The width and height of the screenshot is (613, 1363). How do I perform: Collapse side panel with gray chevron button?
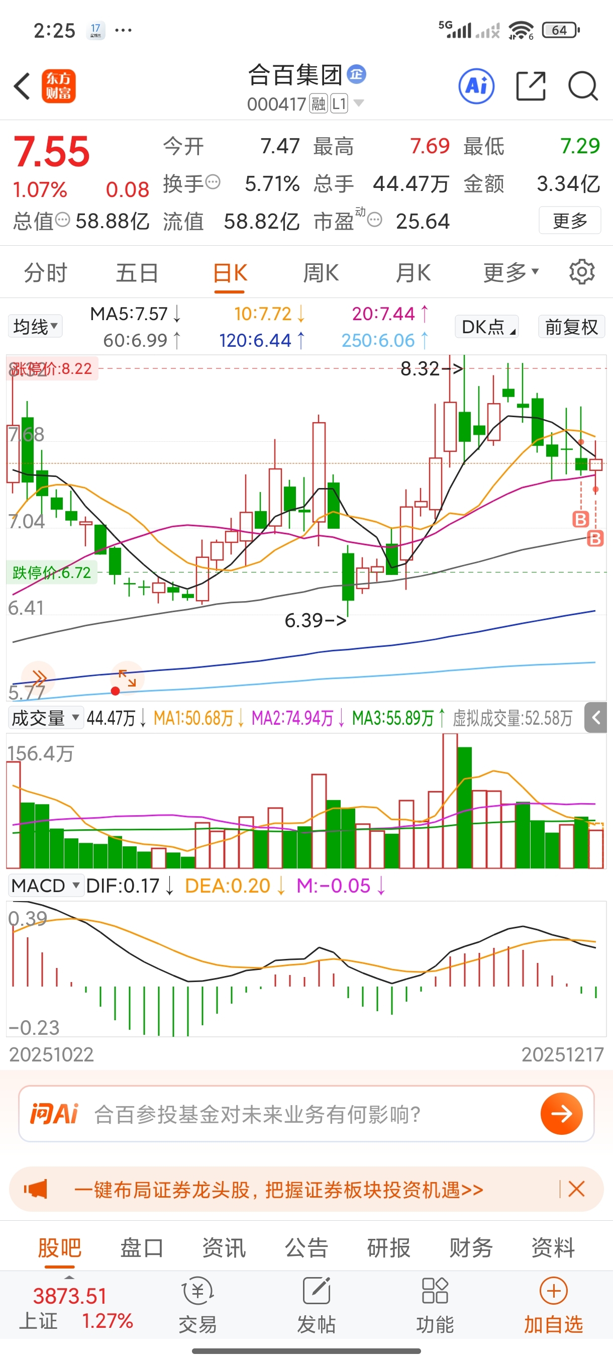pyautogui.click(x=595, y=718)
